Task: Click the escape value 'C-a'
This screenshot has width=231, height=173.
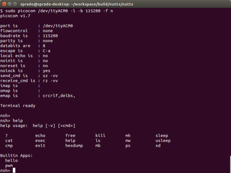Action: click(x=46, y=51)
